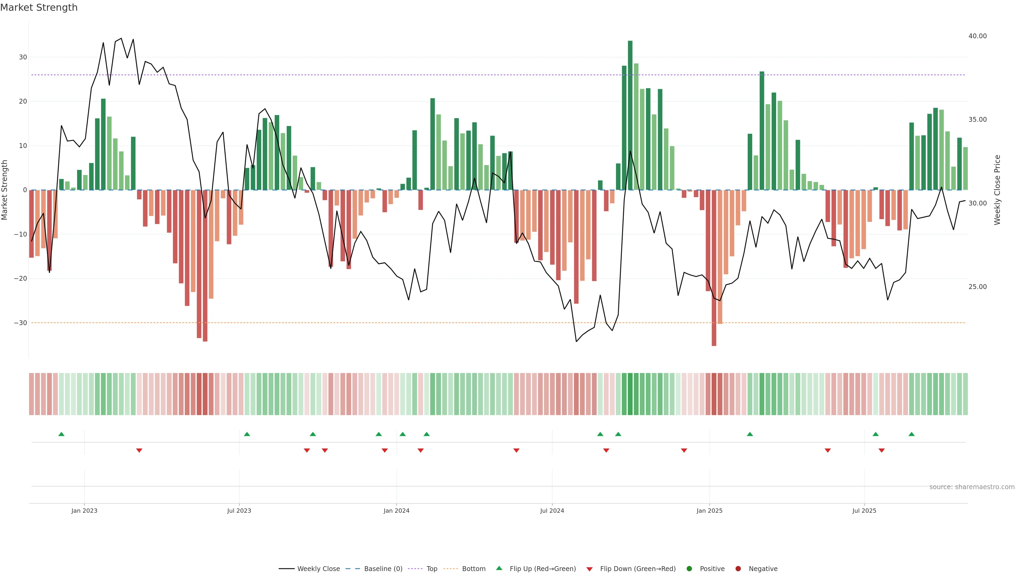
Task: Click the rightmost red flip-down triangle marker
Action: click(x=882, y=450)
